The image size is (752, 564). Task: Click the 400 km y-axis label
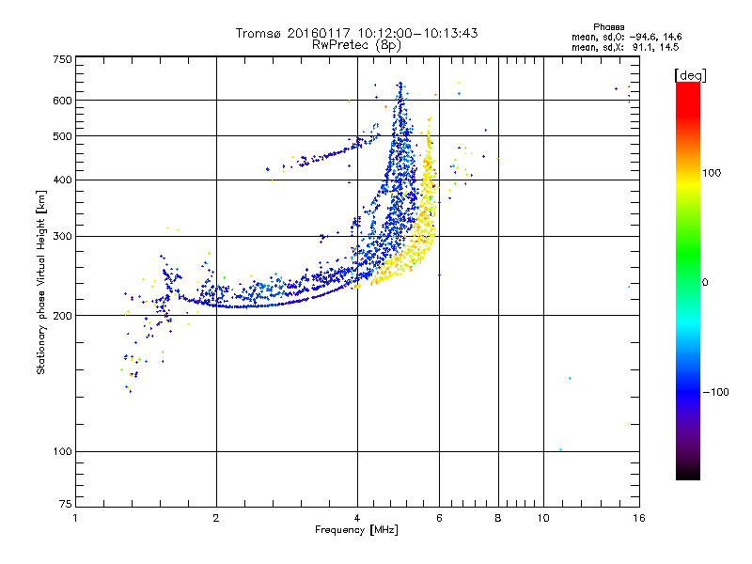62,180
